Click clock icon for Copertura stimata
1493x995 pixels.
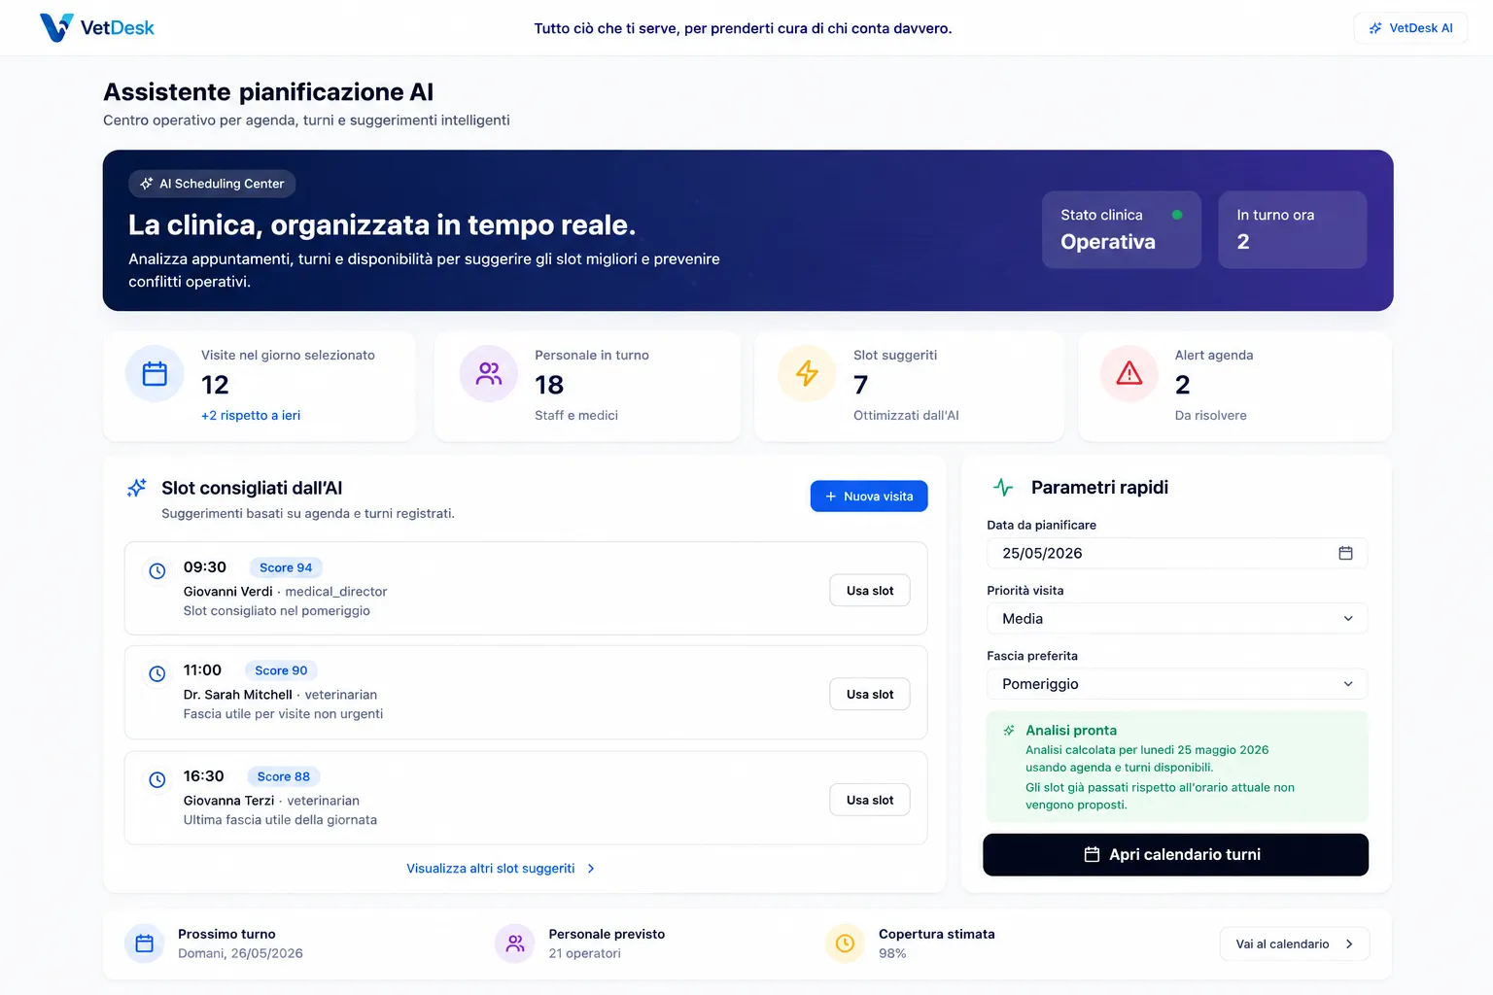click(x=845, y=944)
